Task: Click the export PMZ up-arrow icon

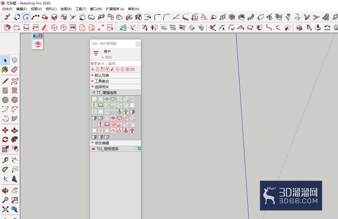Action: [x=26, y=28]
